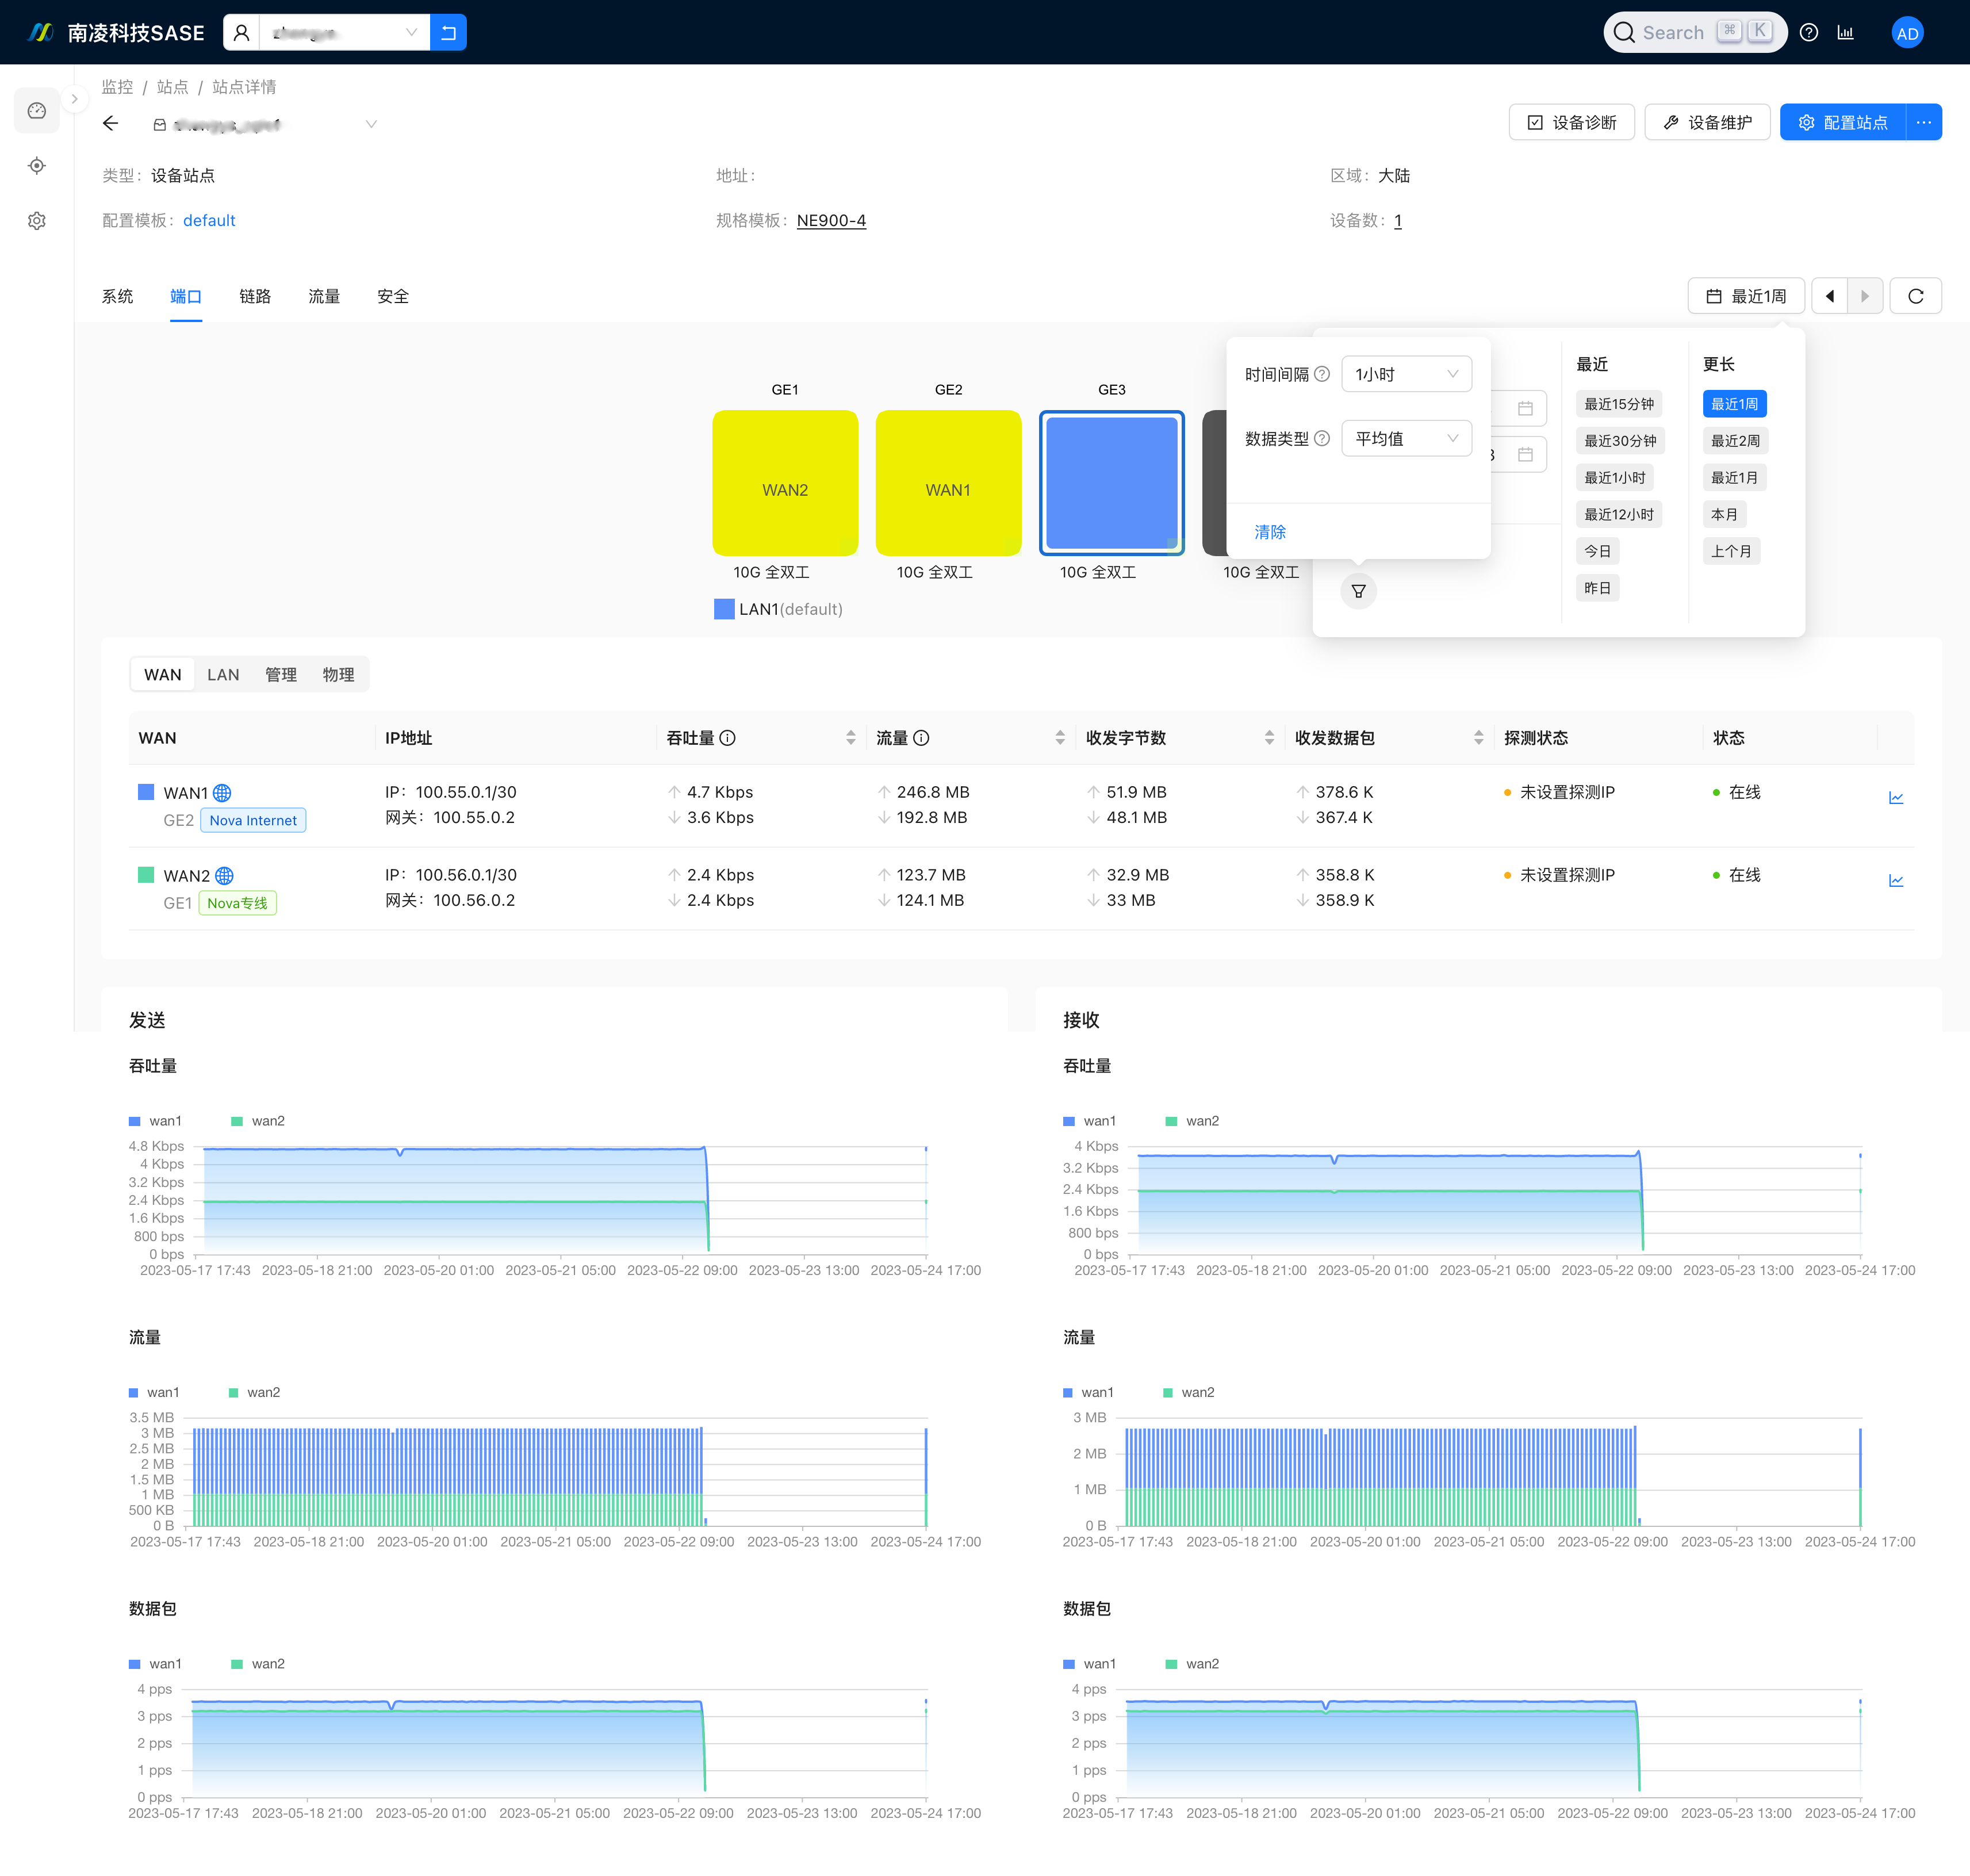Click the 配置站点 button
1970x1876 pixels.
[1843, 122]
